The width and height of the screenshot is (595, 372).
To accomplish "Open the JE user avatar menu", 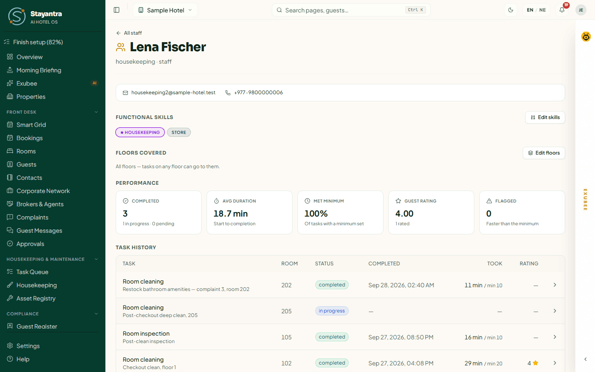I will tap(581, 10).
